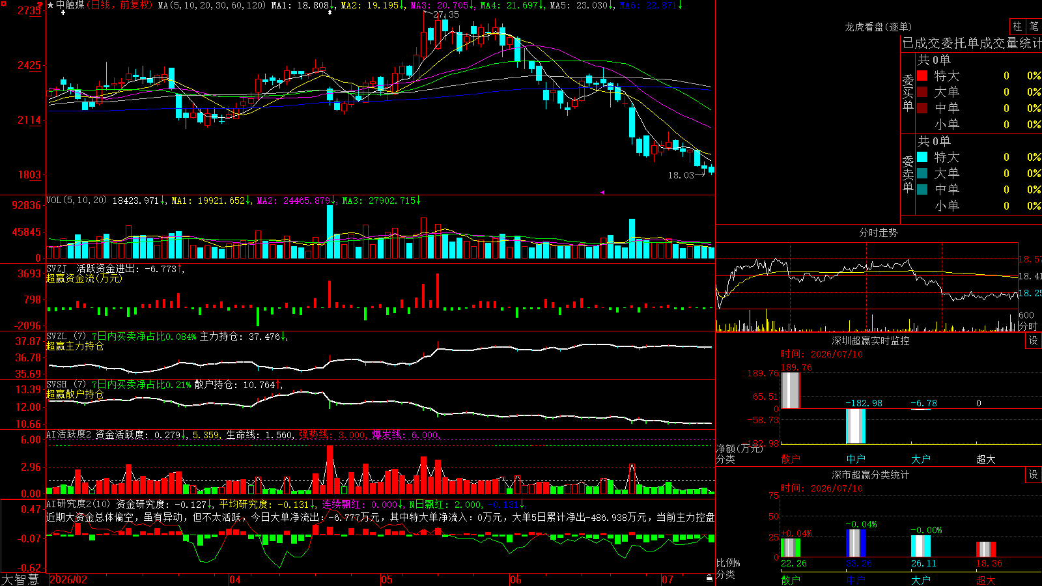Click the 深市超赢分类统计 panel title
This screenshot has width=1042, height=586.
click(871, 475)
